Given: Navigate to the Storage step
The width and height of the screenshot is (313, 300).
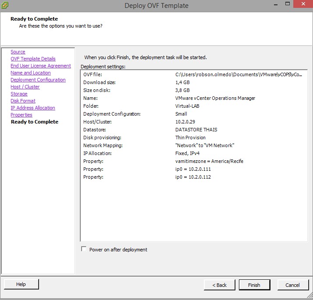Looking at the screenshot, I should [x=19, y=94].
